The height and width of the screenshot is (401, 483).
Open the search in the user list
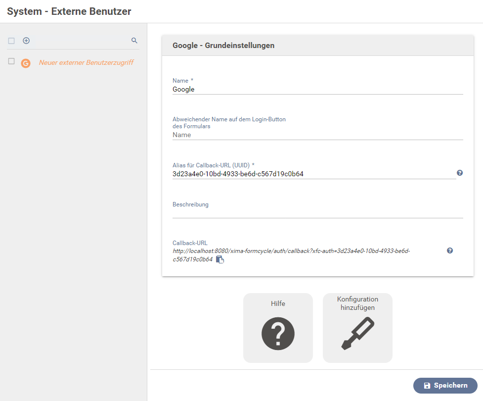click(134, 41)
